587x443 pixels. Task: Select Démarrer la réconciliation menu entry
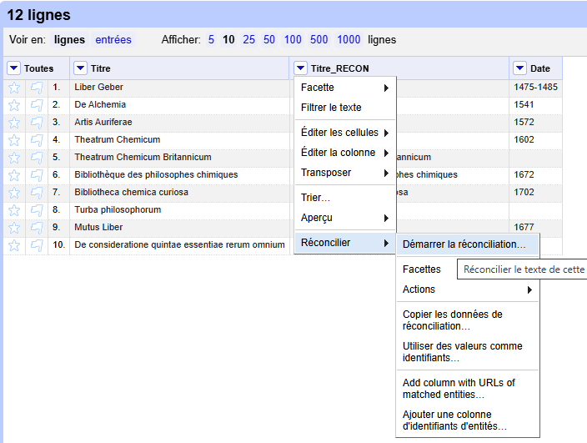(x=464, y=244)
